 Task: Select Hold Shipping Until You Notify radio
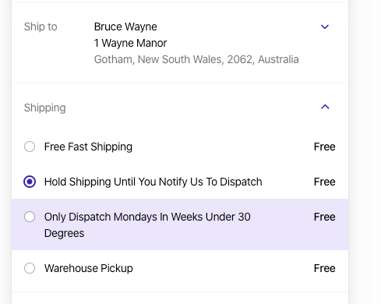[x=30, y=182]
